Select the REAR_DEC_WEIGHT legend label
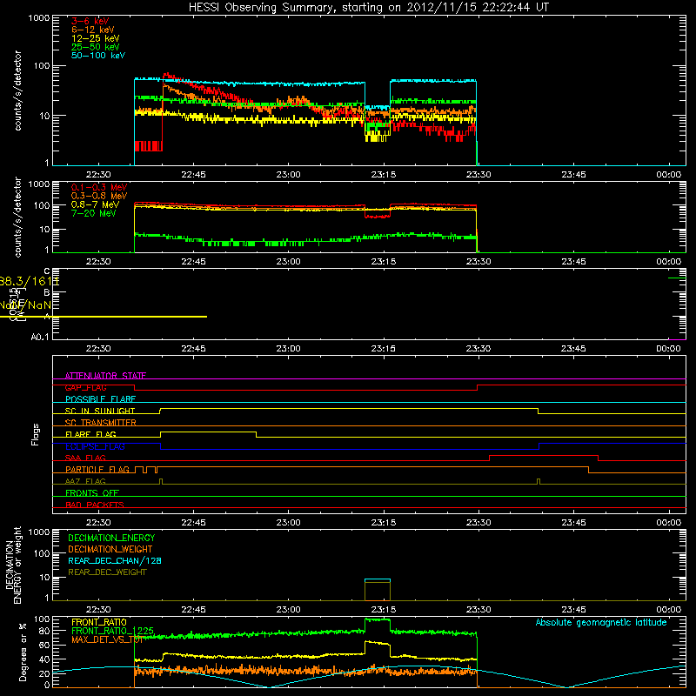The image size is (696, 696). coord(107,572)
